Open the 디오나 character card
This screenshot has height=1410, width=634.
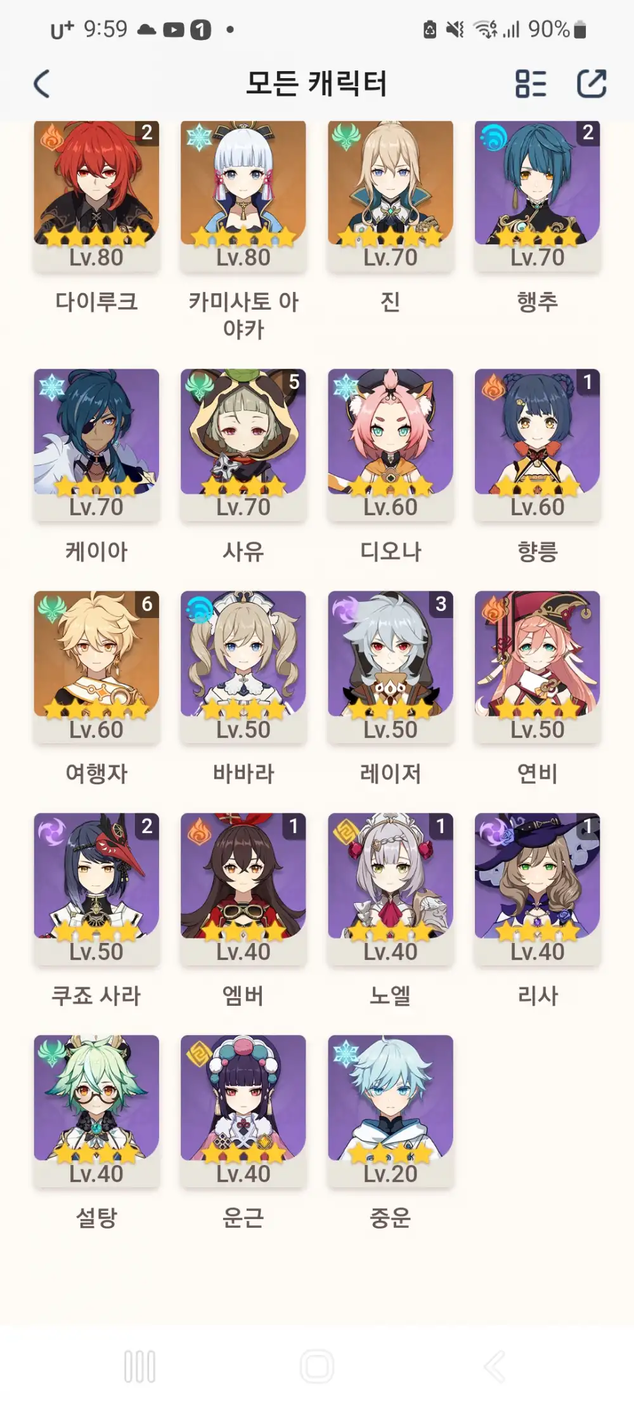391,445
